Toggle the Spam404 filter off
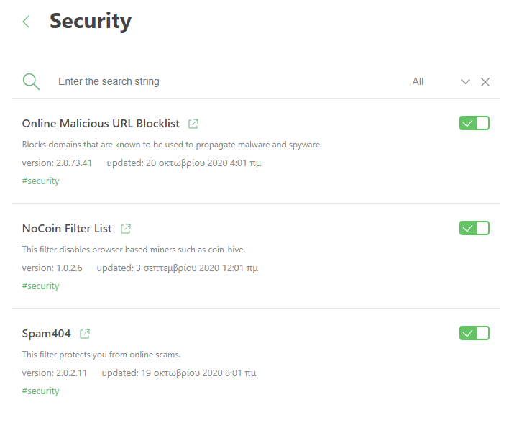 474,333
